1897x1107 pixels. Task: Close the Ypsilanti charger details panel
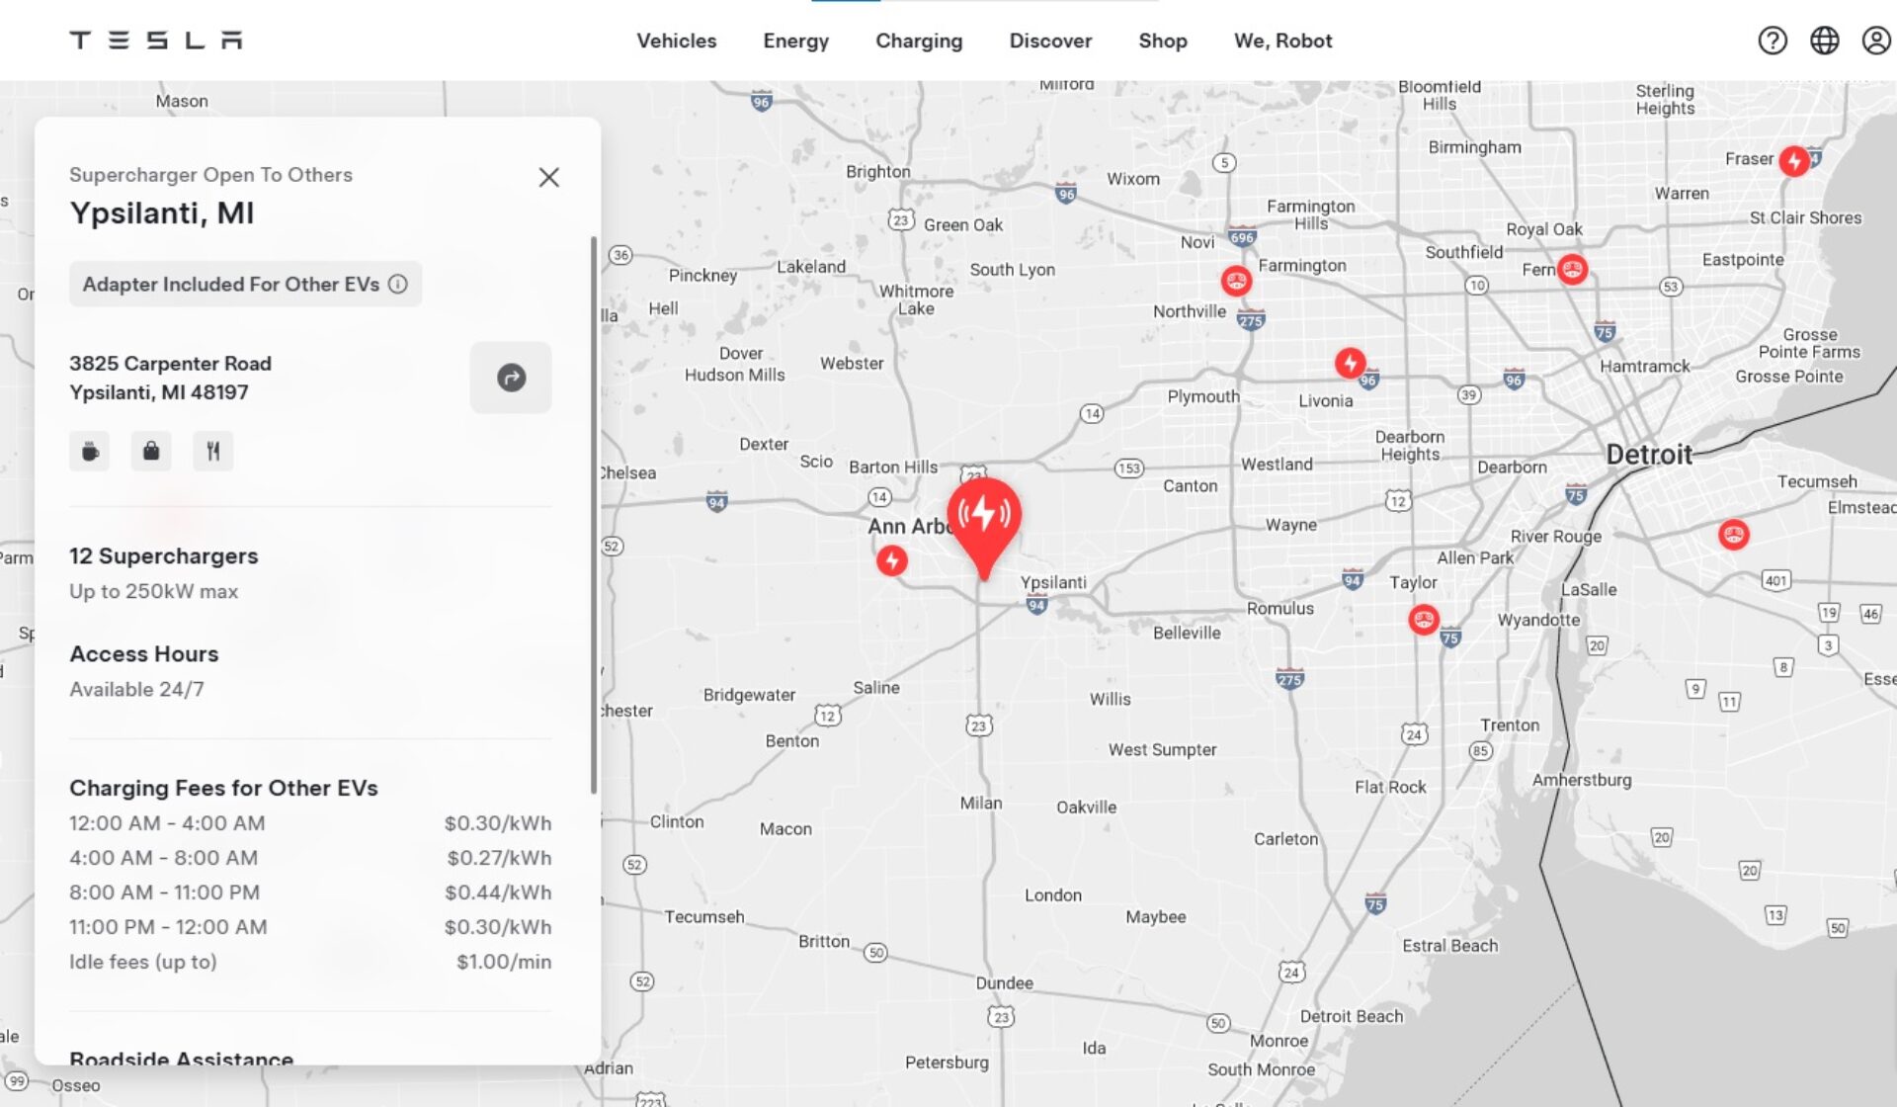point(548,177)
